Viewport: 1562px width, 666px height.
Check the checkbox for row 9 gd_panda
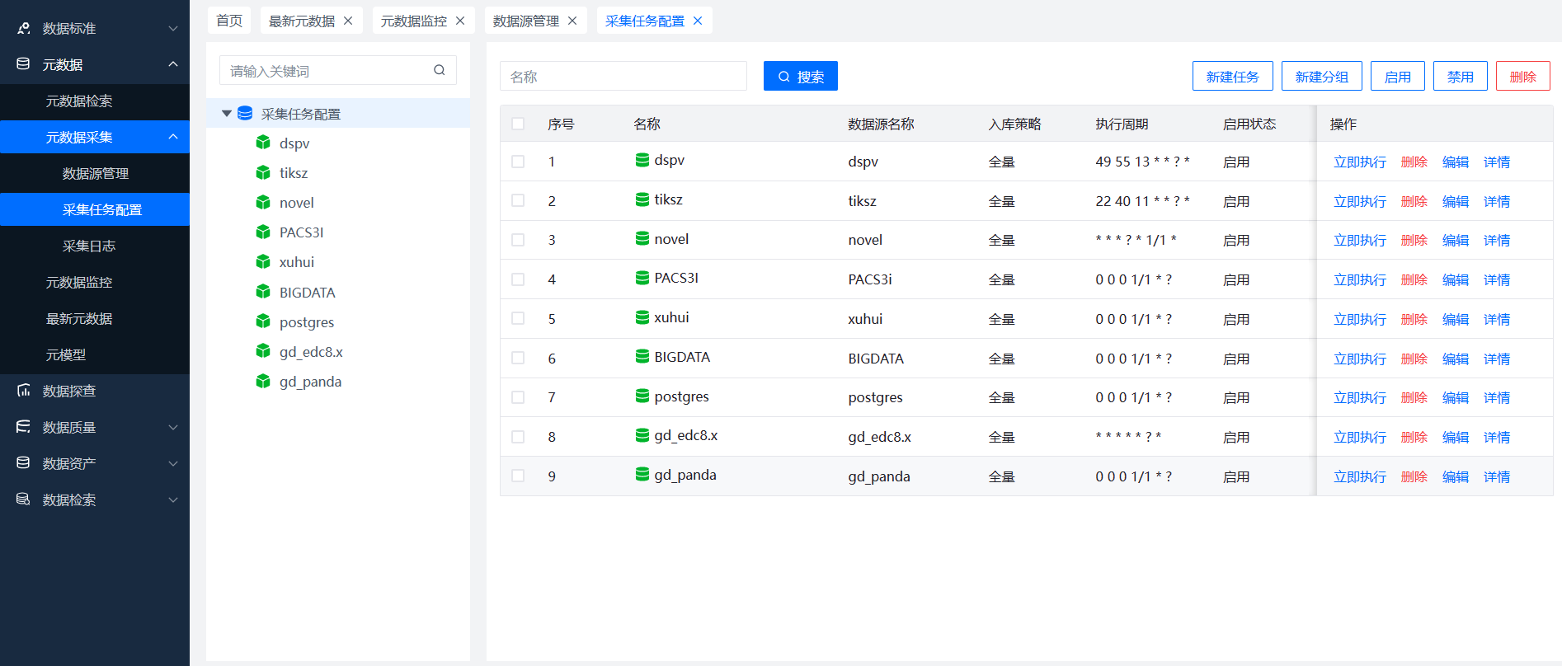click(518, 476)
